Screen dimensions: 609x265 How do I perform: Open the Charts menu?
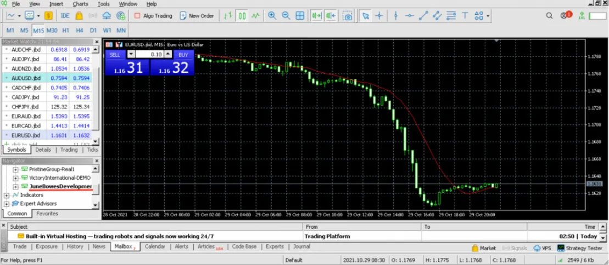point(80,4)
